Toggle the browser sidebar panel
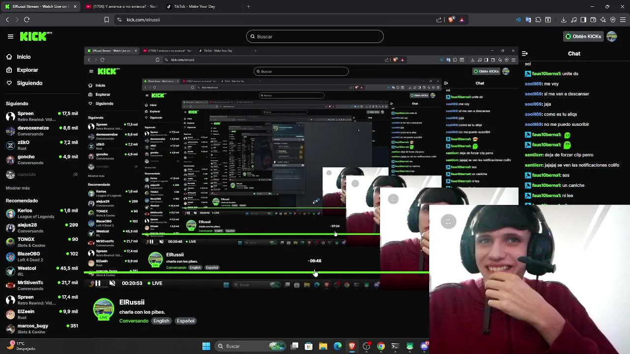This screenshot has height=354, width=630. (x=583, y=20)
